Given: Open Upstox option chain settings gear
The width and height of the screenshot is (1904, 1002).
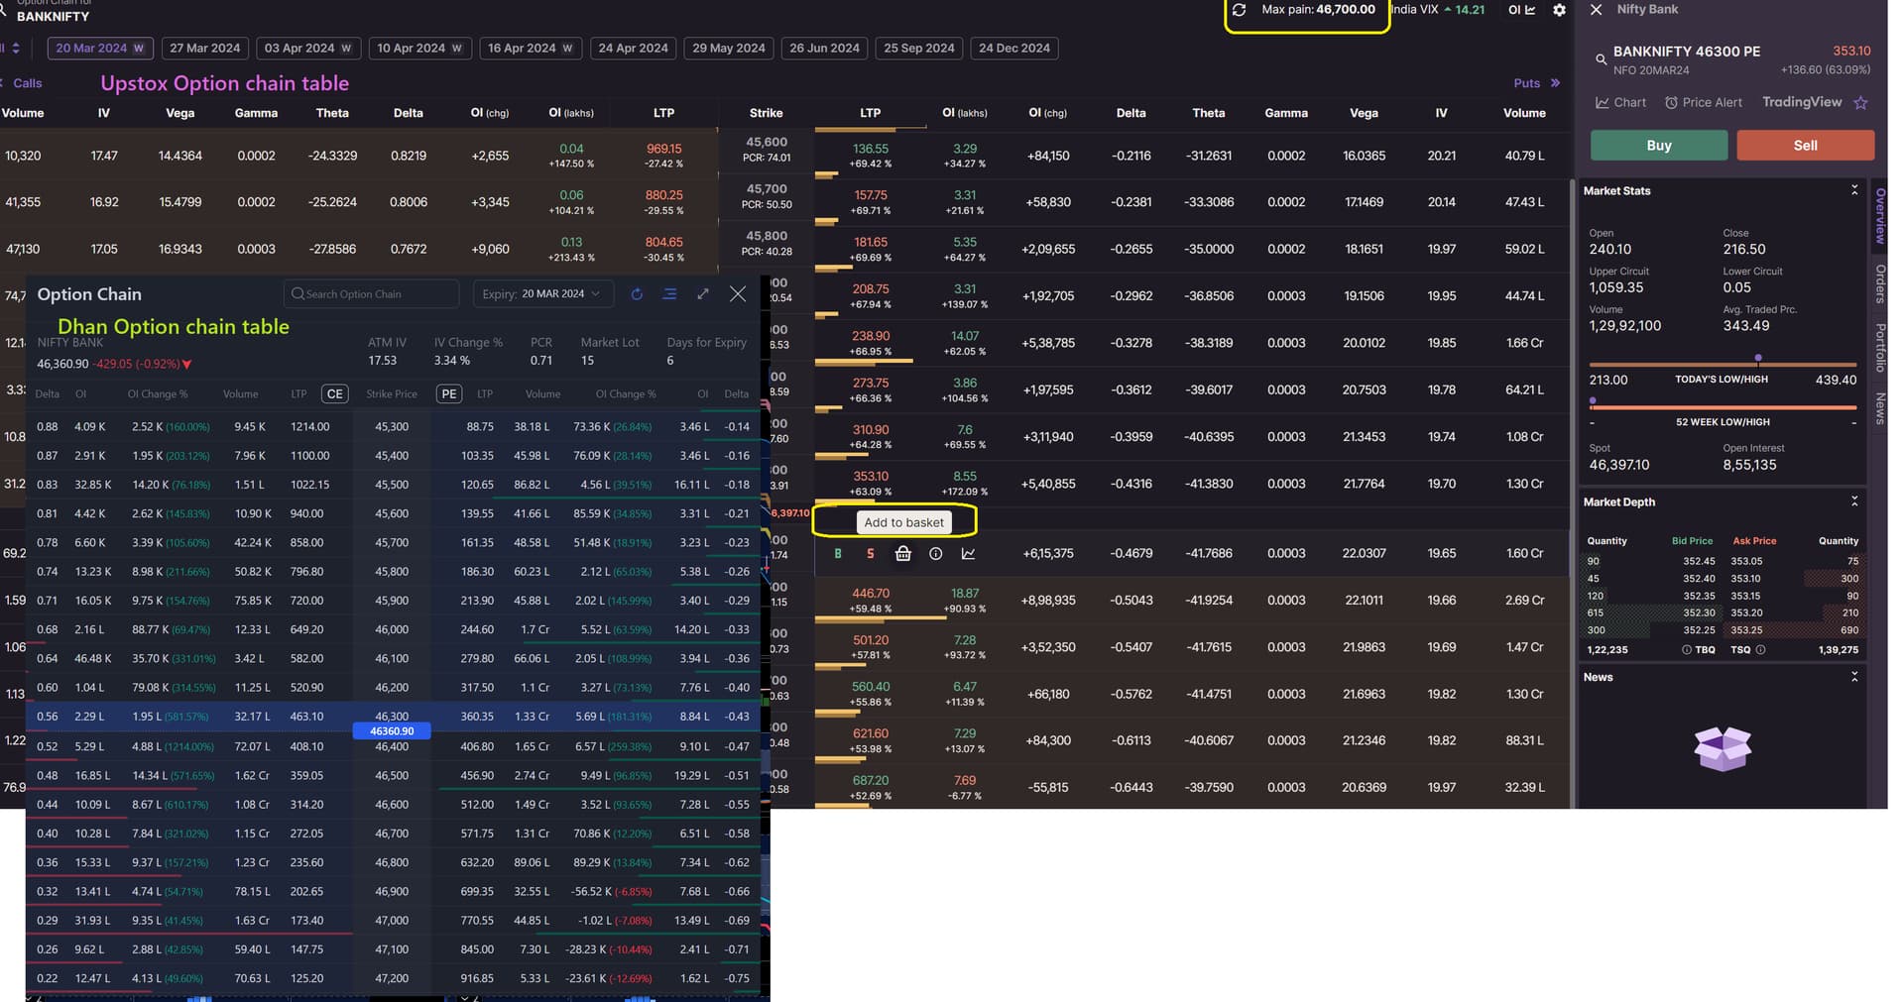Looking at the screenshot, I should [1559, 10].
